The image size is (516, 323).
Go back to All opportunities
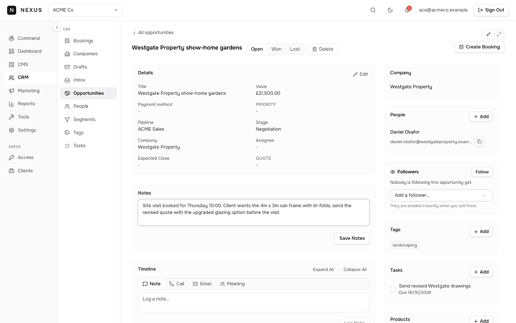pyautogui.click(x=153, y=33)
